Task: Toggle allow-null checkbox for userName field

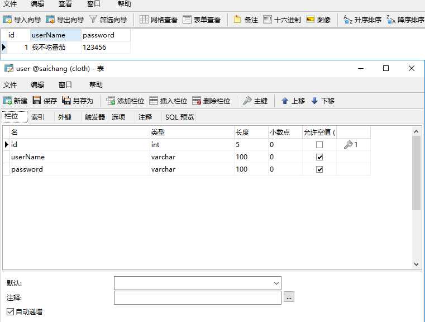Action: 319,157
